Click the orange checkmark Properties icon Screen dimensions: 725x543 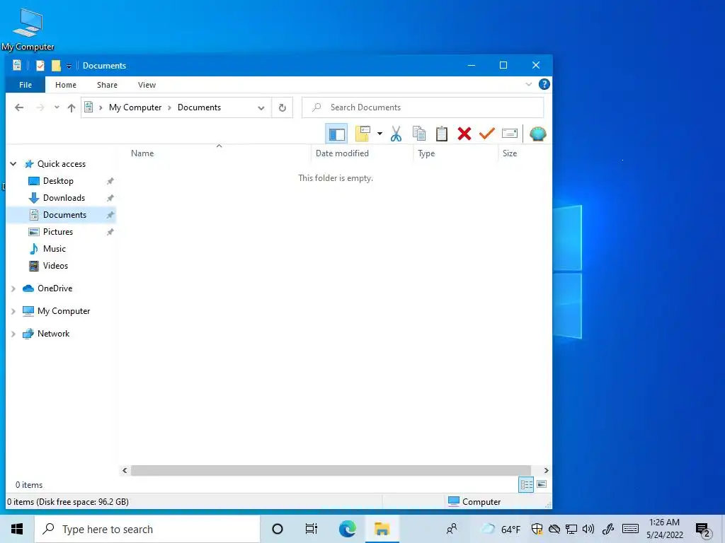[487, 134]
